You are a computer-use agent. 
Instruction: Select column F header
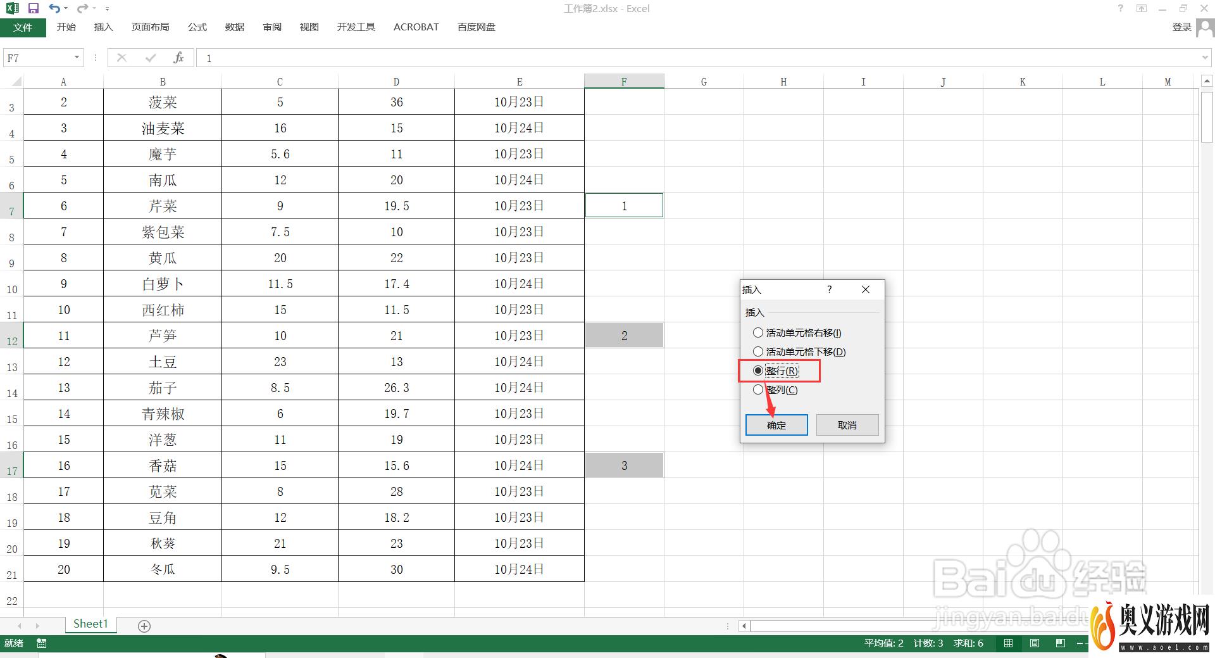[624, 81]
